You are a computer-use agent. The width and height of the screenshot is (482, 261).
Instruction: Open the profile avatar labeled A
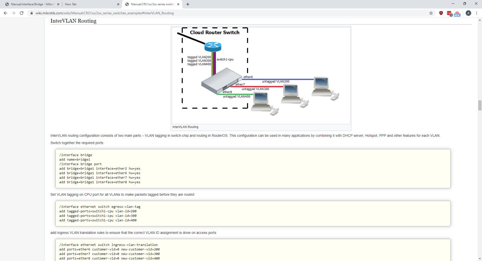[468, 13]
